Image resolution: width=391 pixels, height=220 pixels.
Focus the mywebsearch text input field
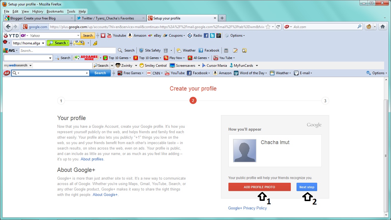coord(62,65)
